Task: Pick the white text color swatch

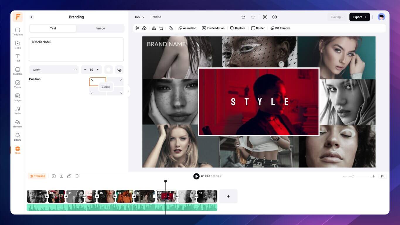Action: click(108, 70)
